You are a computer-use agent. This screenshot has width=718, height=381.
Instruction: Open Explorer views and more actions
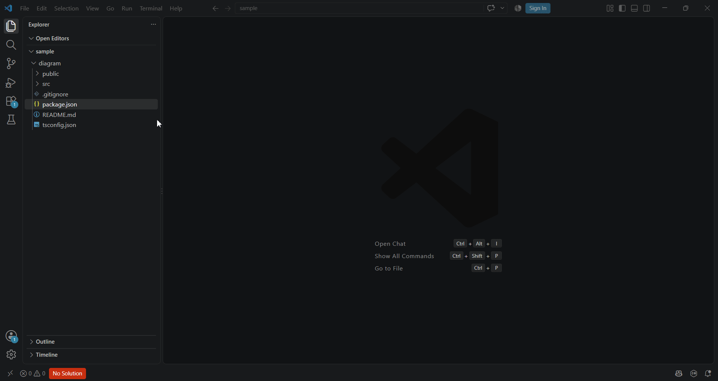tap(153, 24)
